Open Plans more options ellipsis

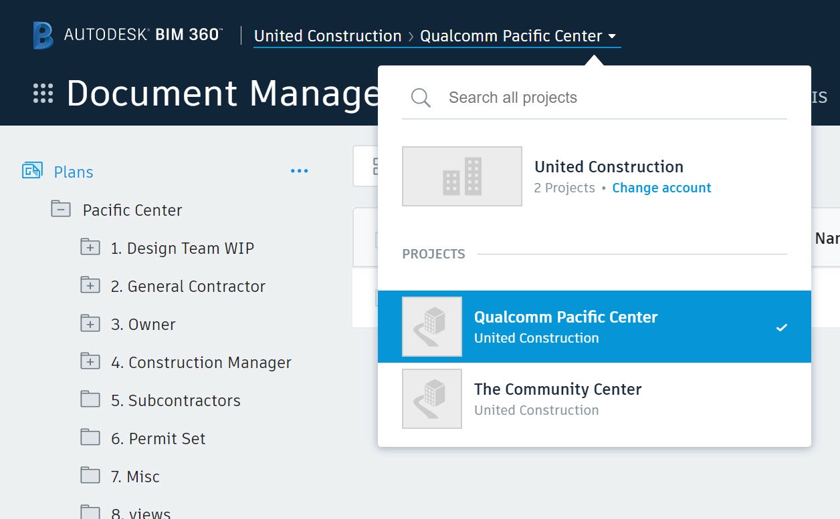point(300,172)
